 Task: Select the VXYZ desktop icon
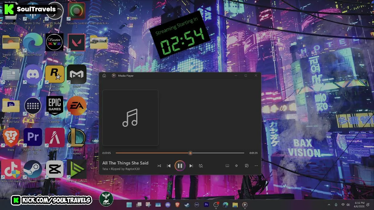pyautogui.click(x=55, y=45)
